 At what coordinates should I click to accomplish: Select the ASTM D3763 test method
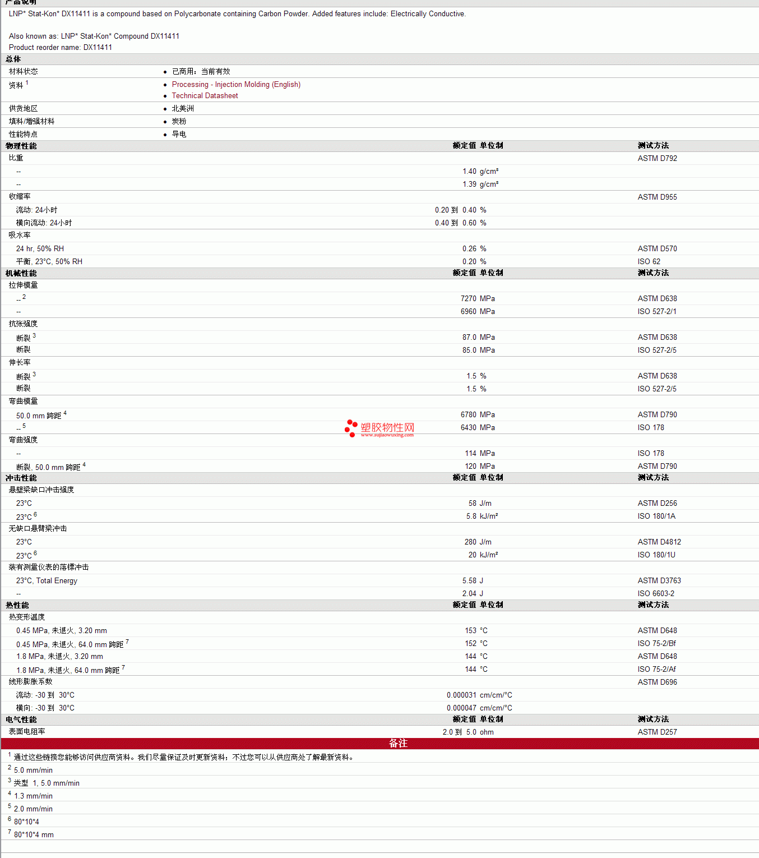[659, 581]
